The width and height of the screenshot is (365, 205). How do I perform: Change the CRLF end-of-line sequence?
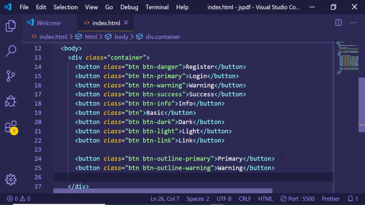tap(245, 199)
